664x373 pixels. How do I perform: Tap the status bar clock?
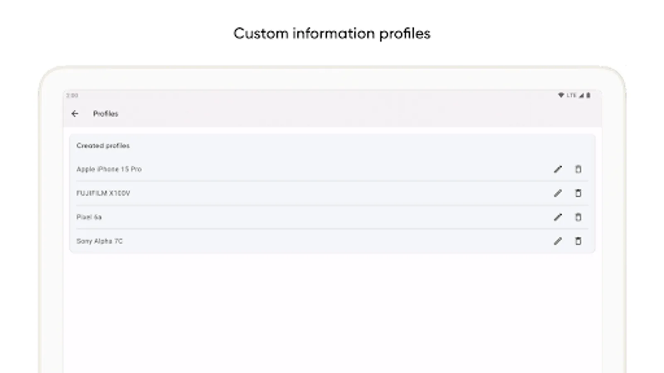tap(72, 95)
